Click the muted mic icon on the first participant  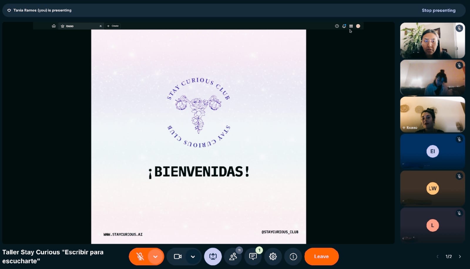point(459,28)
